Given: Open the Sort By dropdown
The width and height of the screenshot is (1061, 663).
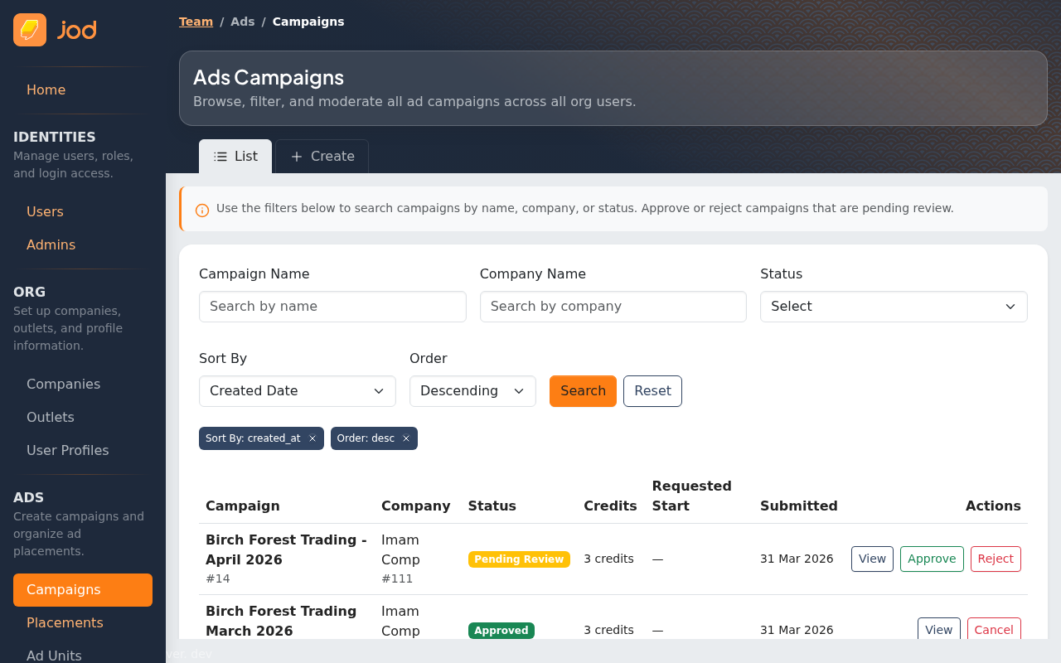Looking at the screenshot, I should click(x=297, y=390).
